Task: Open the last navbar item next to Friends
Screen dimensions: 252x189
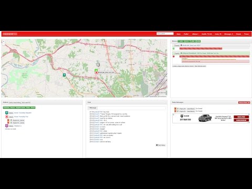Action: pos(246,34)
